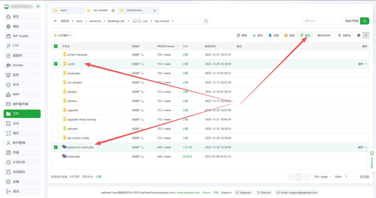The image size is (376, 198).
Task: Open the 100 / page dropdown
Action: [323, 177]
